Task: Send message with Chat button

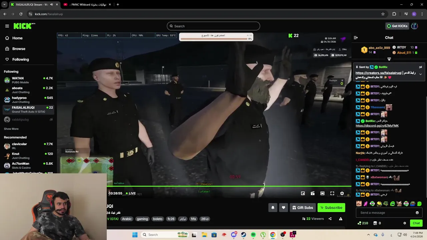Action: tap(416, 223)
